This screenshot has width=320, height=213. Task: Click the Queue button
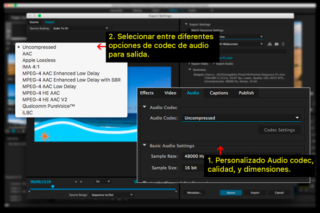(231, 192)
